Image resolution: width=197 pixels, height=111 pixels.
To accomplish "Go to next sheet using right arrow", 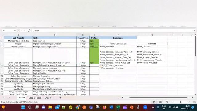I will tap(9, 98).
